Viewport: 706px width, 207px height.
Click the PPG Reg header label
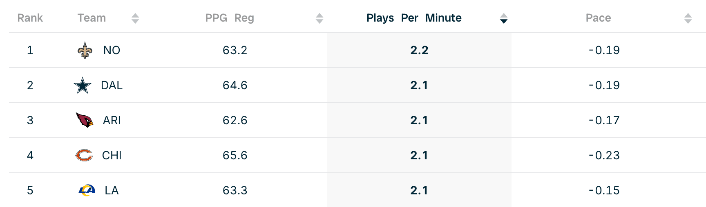point(230,18)
